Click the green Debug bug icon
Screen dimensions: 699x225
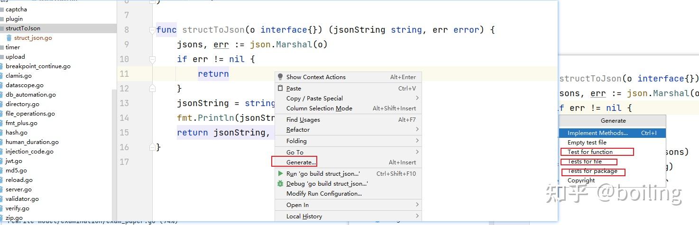280,183
